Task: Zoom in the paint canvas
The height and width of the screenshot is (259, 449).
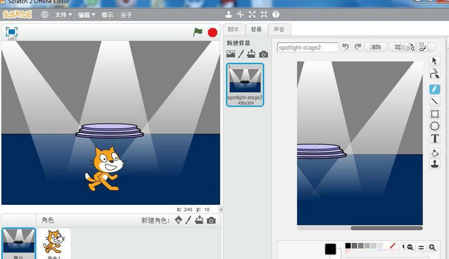Action: point(432,247)
